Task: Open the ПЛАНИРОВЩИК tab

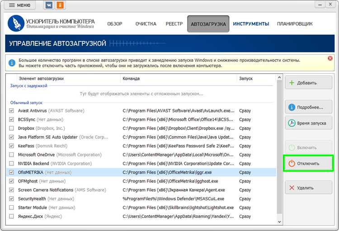Action: [295, 24]
